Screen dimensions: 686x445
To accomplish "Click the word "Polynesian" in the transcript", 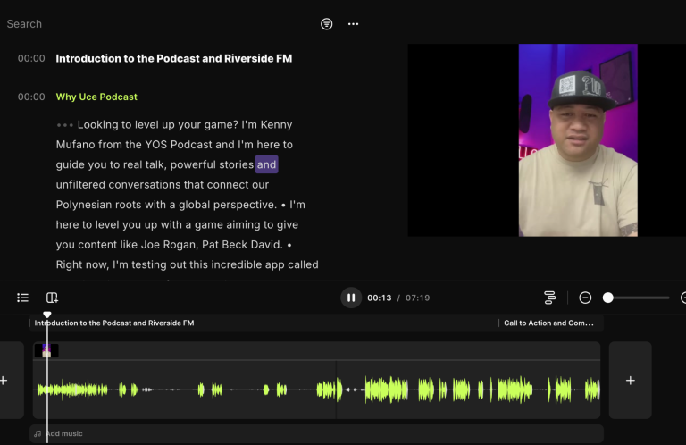I will 84,205.
